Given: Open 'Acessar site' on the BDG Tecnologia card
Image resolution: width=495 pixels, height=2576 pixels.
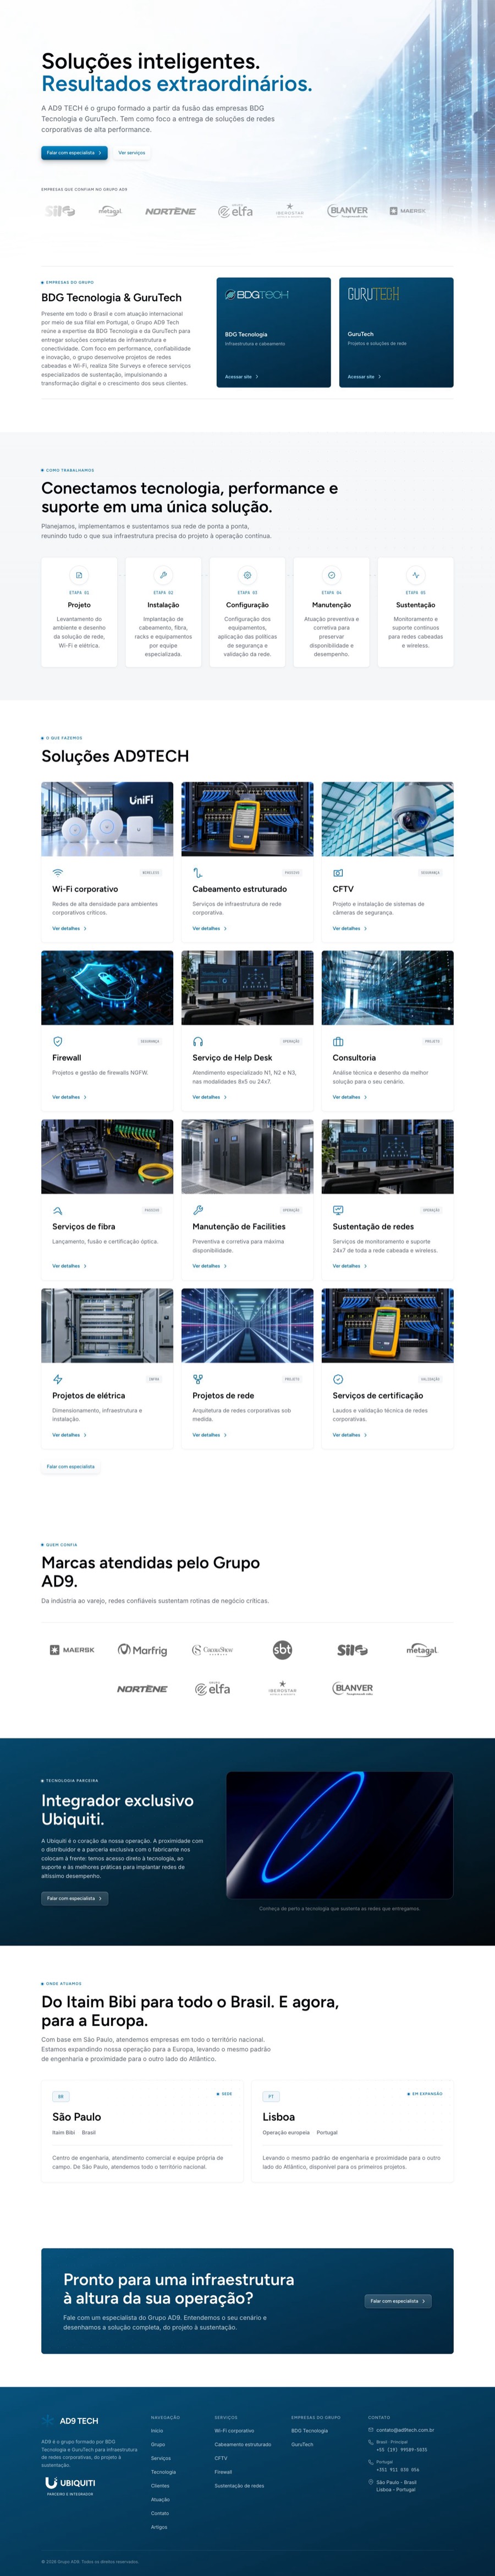Looking at the screenshot, I should pos(241,377).
